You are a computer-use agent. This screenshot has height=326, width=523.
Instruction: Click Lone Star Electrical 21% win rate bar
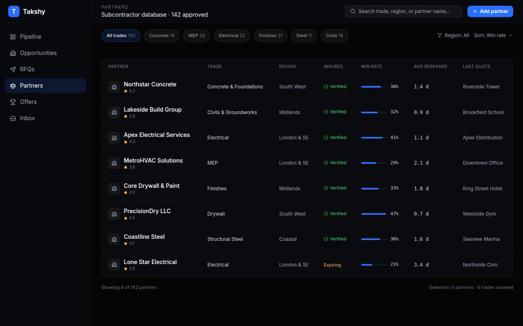coord(374,264)
